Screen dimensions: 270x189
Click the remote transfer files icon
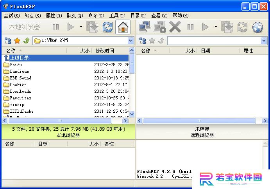(227, 27)
